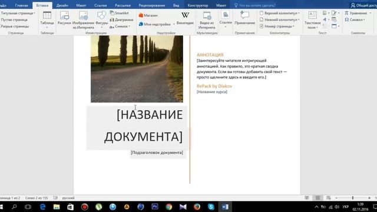
Task: Click the spelling check status bar icon
Action: pyautogui.click(x=55, y=198)
